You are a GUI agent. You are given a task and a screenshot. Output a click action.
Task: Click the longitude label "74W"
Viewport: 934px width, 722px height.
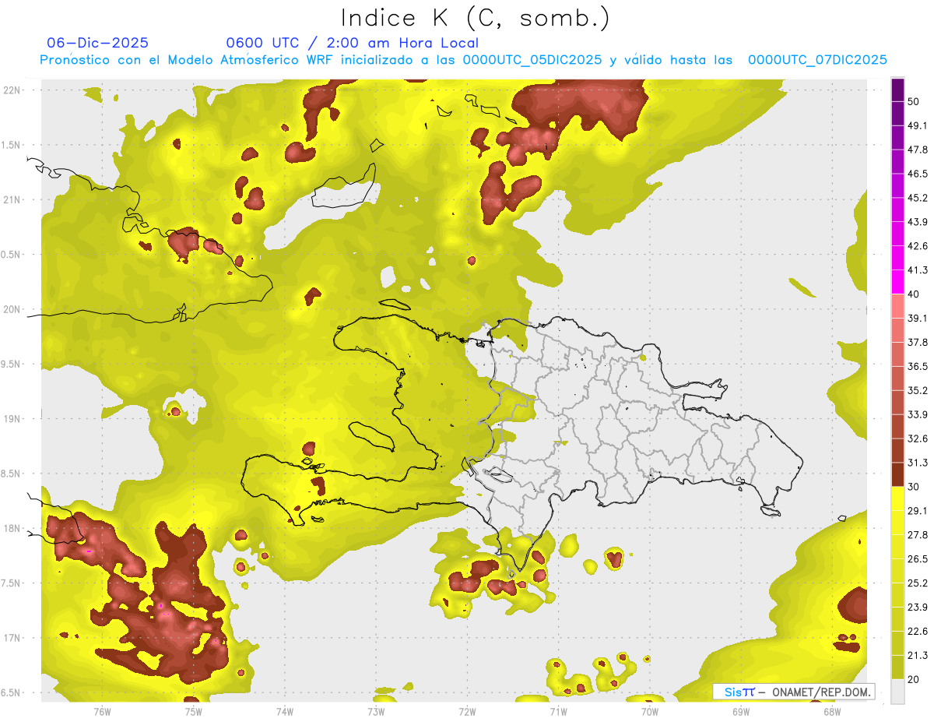click(x=284, y=712)
